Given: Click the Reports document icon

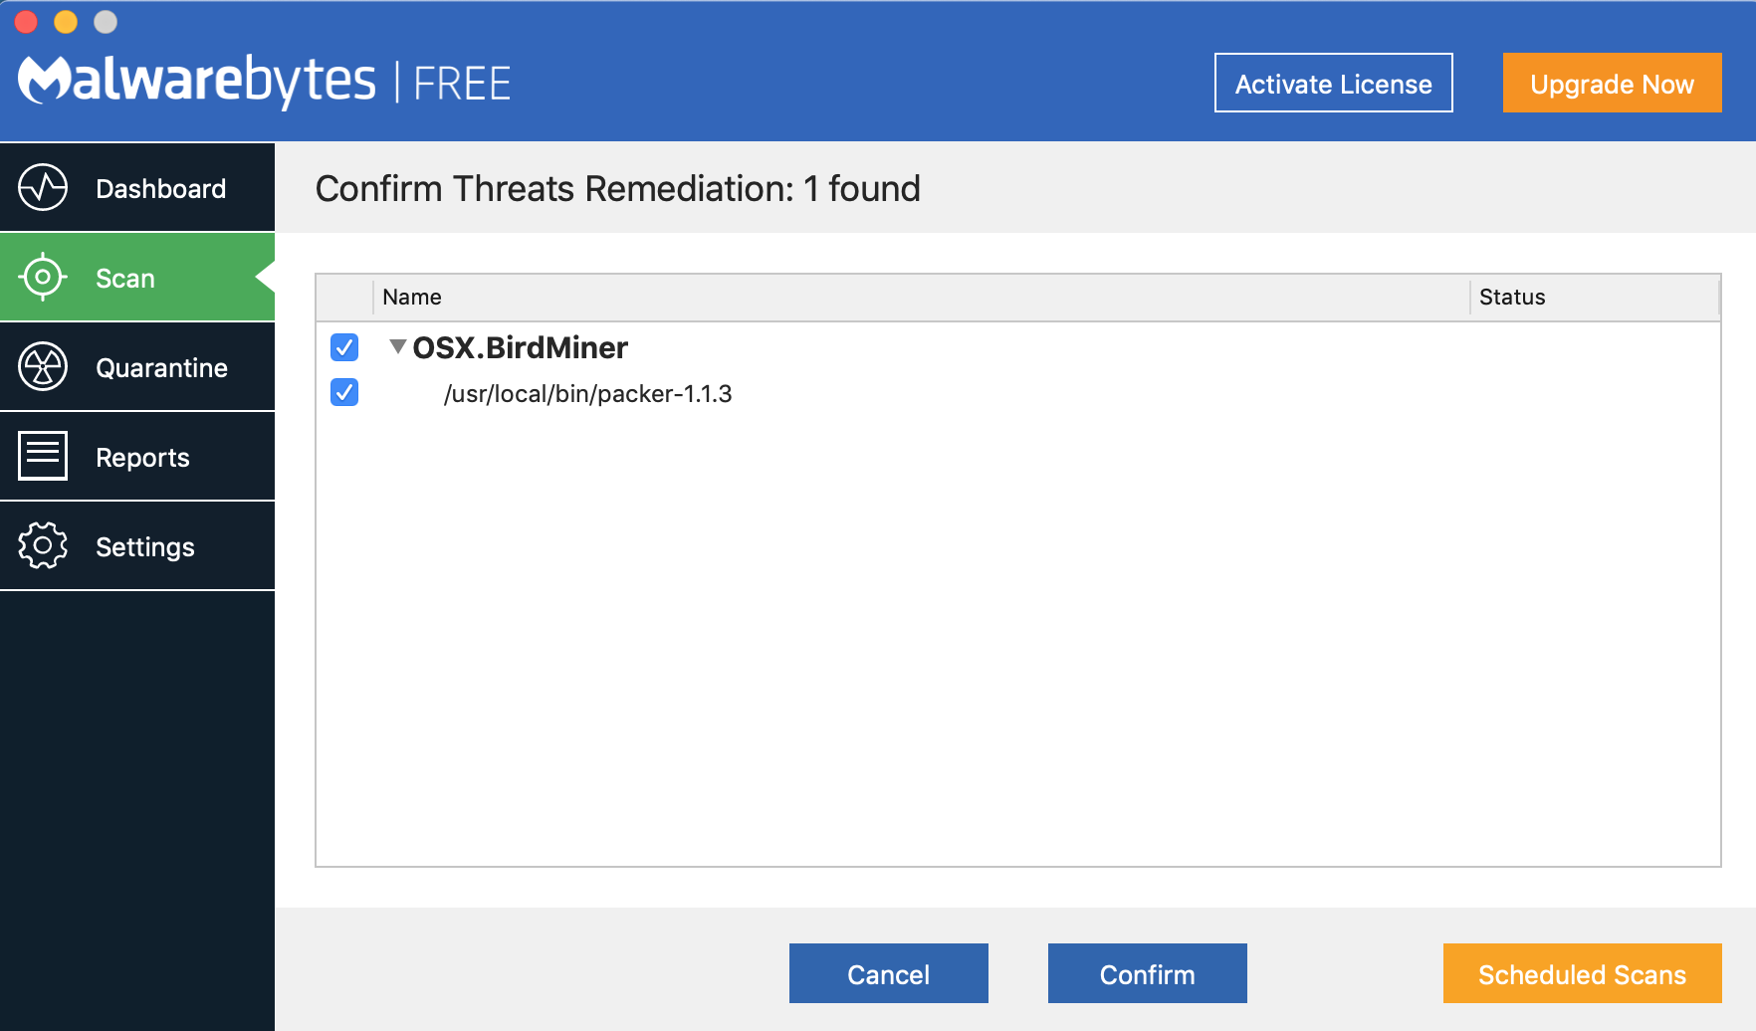Looking at the screenshot, I should point(42,456).
